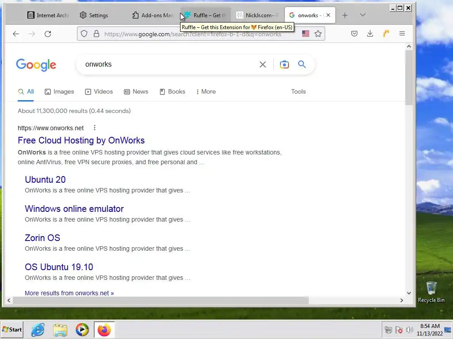Switch to the Ruffle extension tab

[x=205, y=15]
